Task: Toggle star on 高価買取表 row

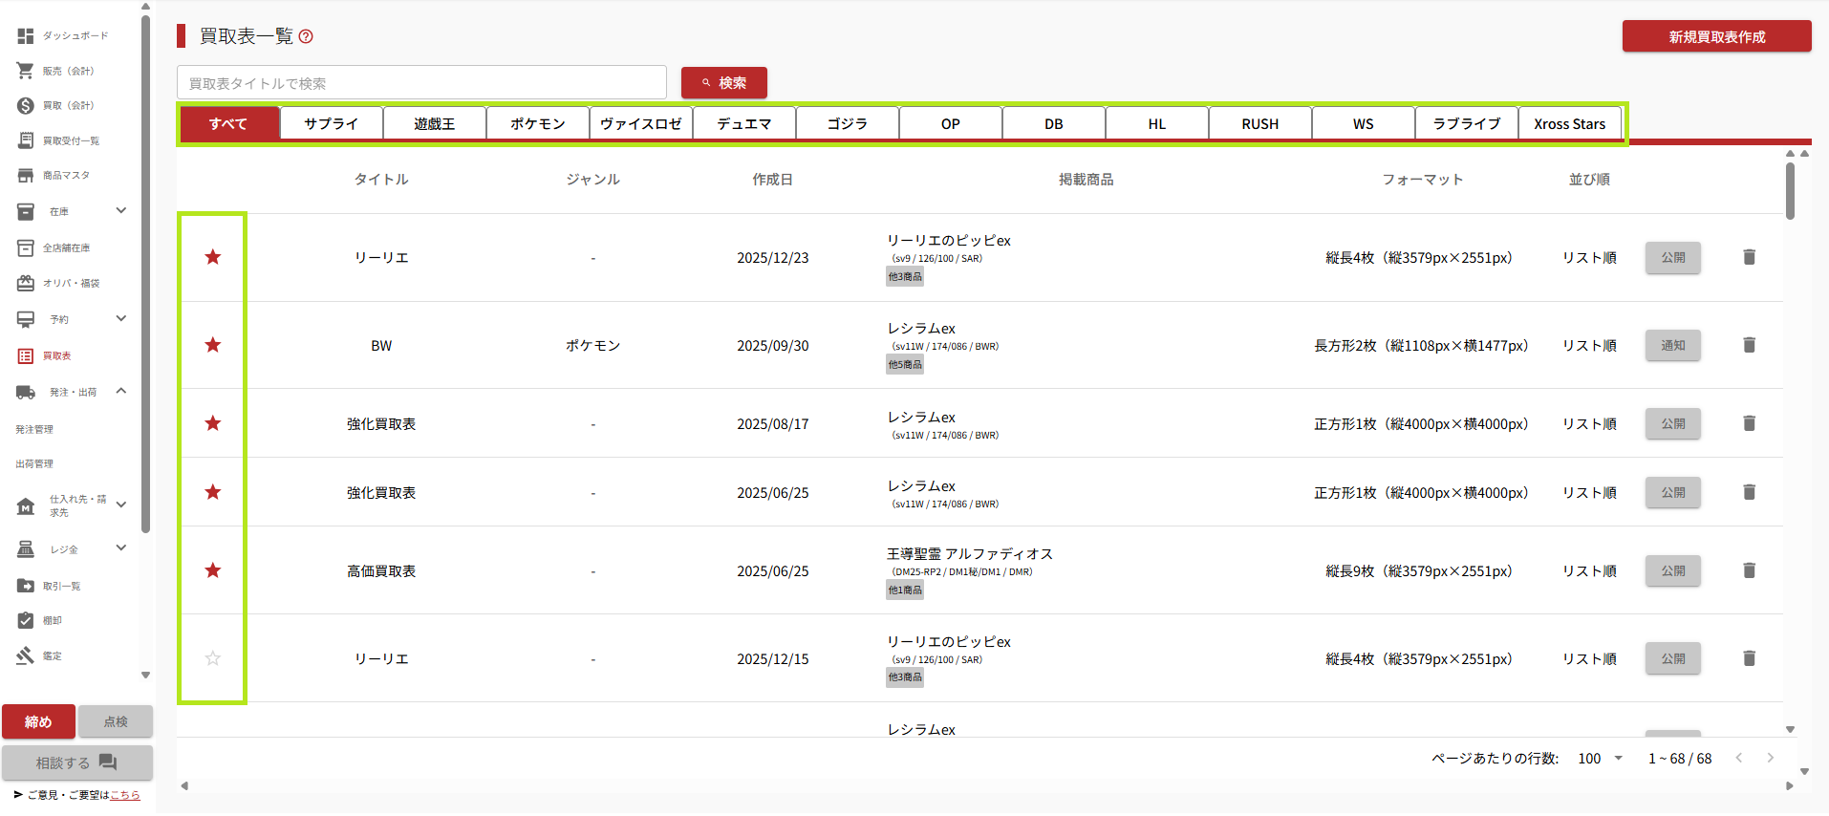Action: click(213, 570)
